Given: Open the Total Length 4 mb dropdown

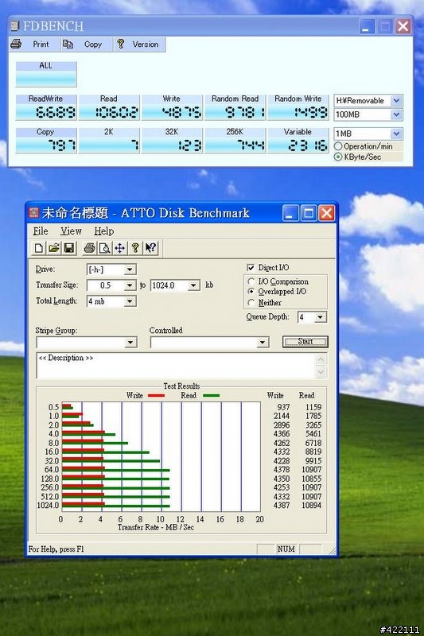Looking at the screenshot, I should click(130, 301).
